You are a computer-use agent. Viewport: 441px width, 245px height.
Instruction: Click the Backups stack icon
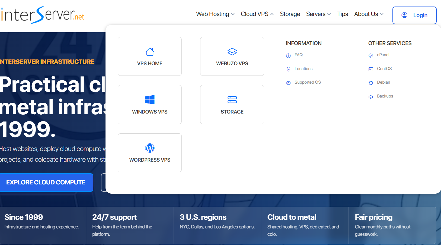click(x=371, y=97)
